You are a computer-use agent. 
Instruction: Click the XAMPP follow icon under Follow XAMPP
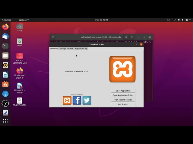(67, 100)
